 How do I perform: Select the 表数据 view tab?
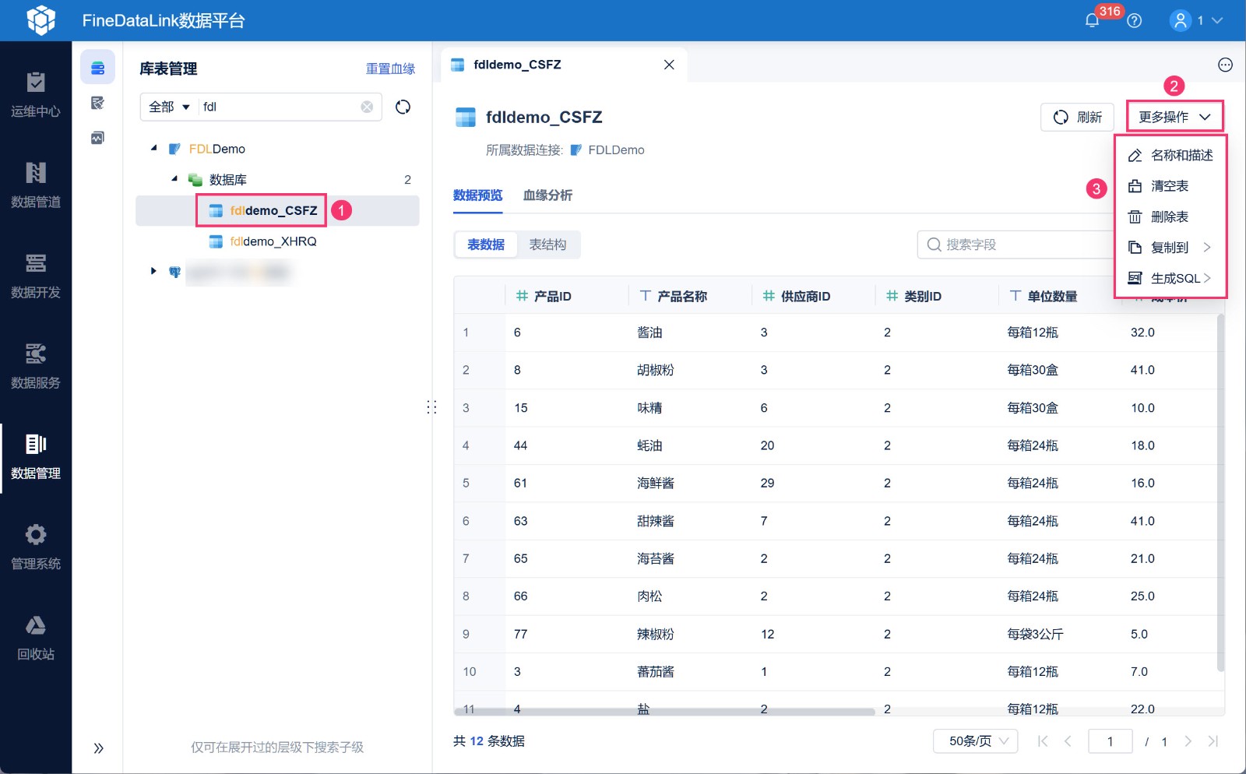[486, 245]
